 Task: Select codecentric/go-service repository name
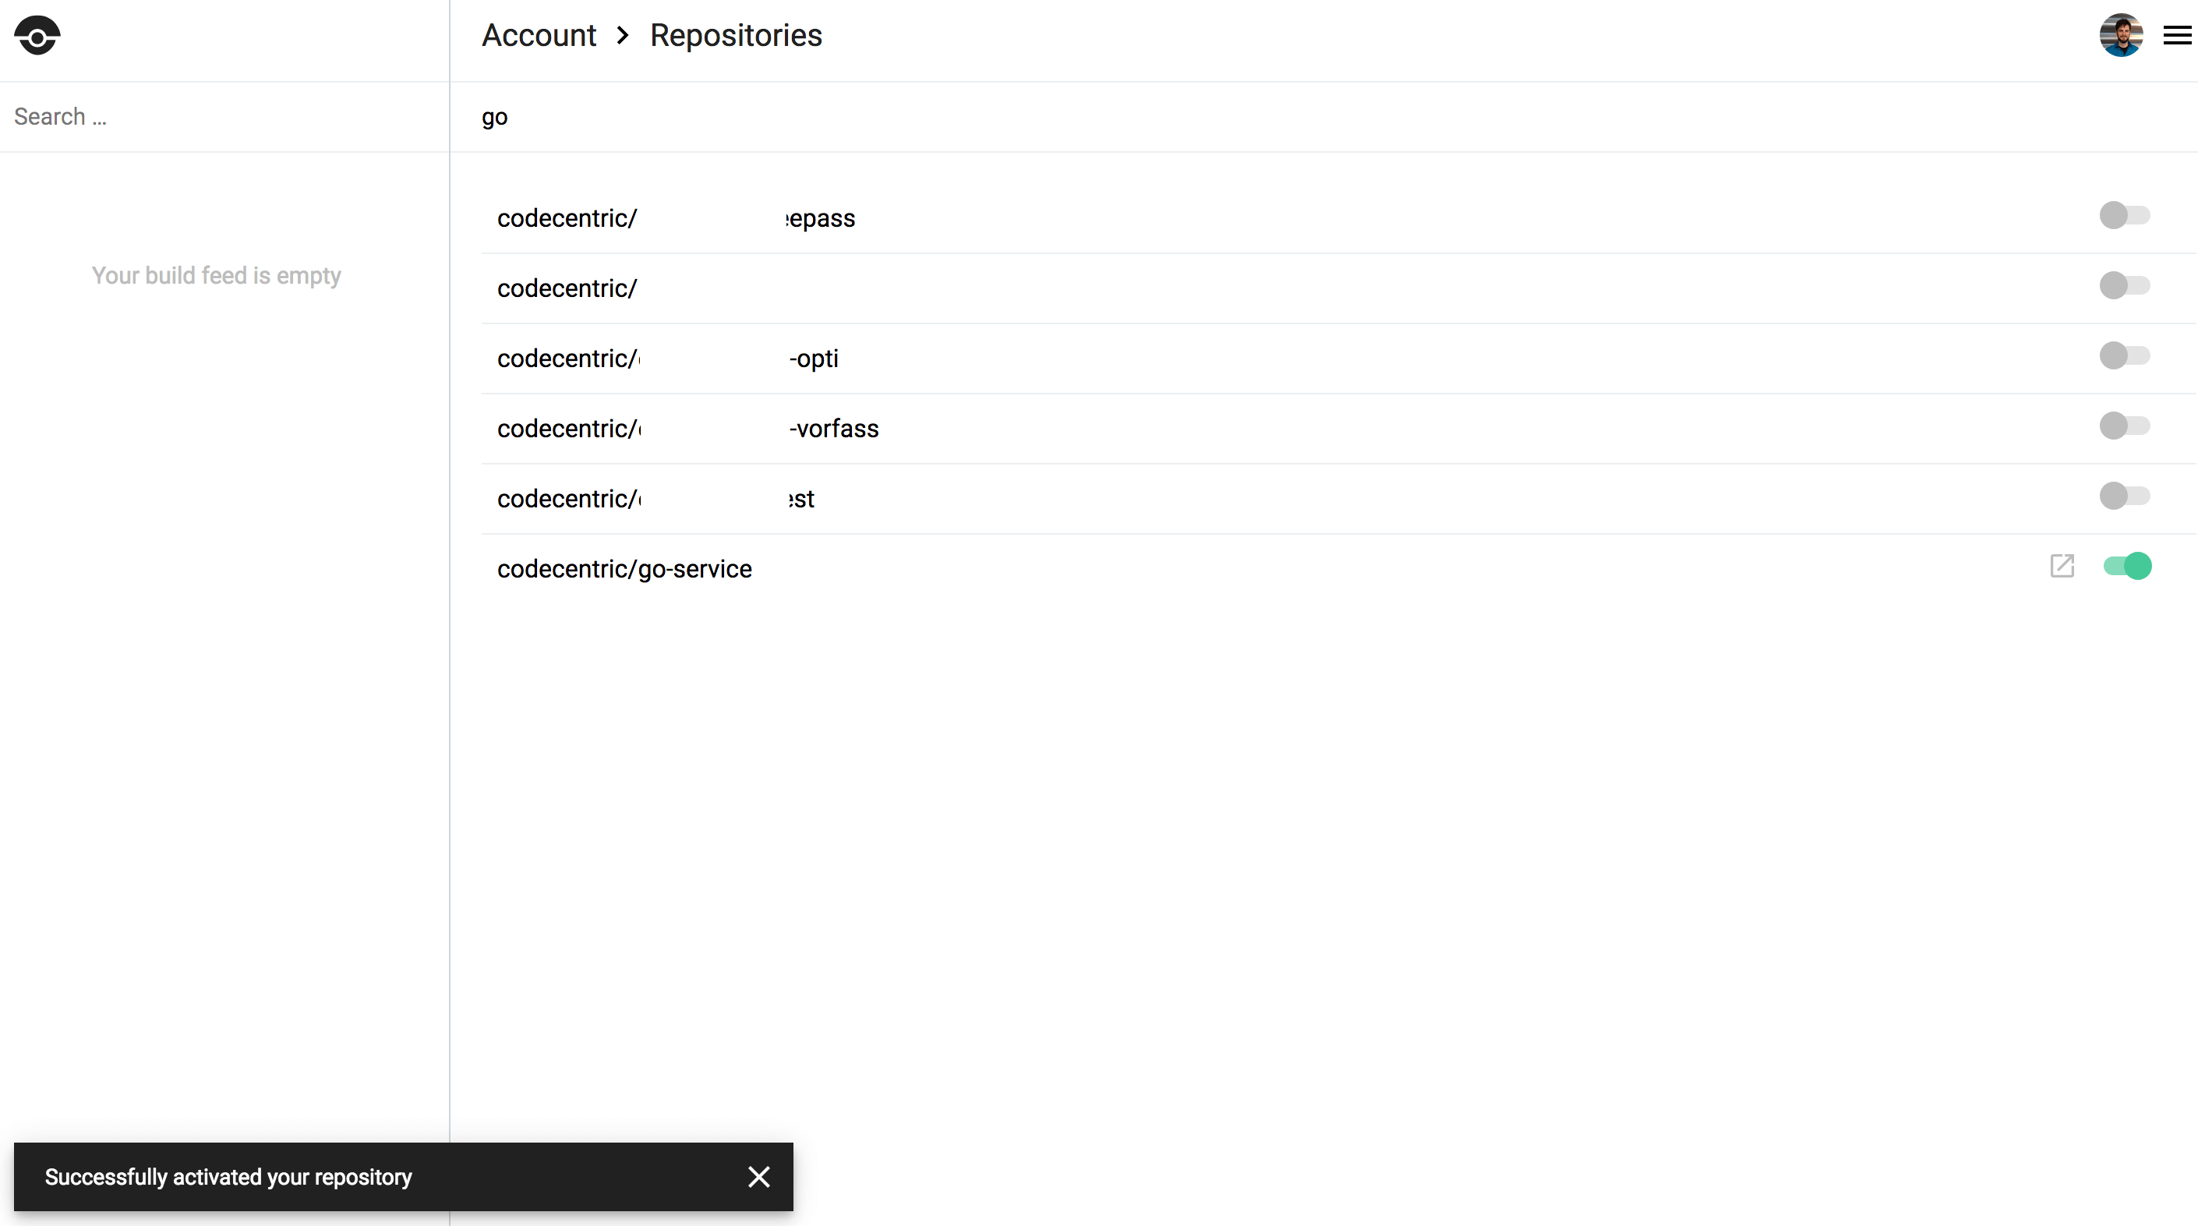[x=624, y=569]
